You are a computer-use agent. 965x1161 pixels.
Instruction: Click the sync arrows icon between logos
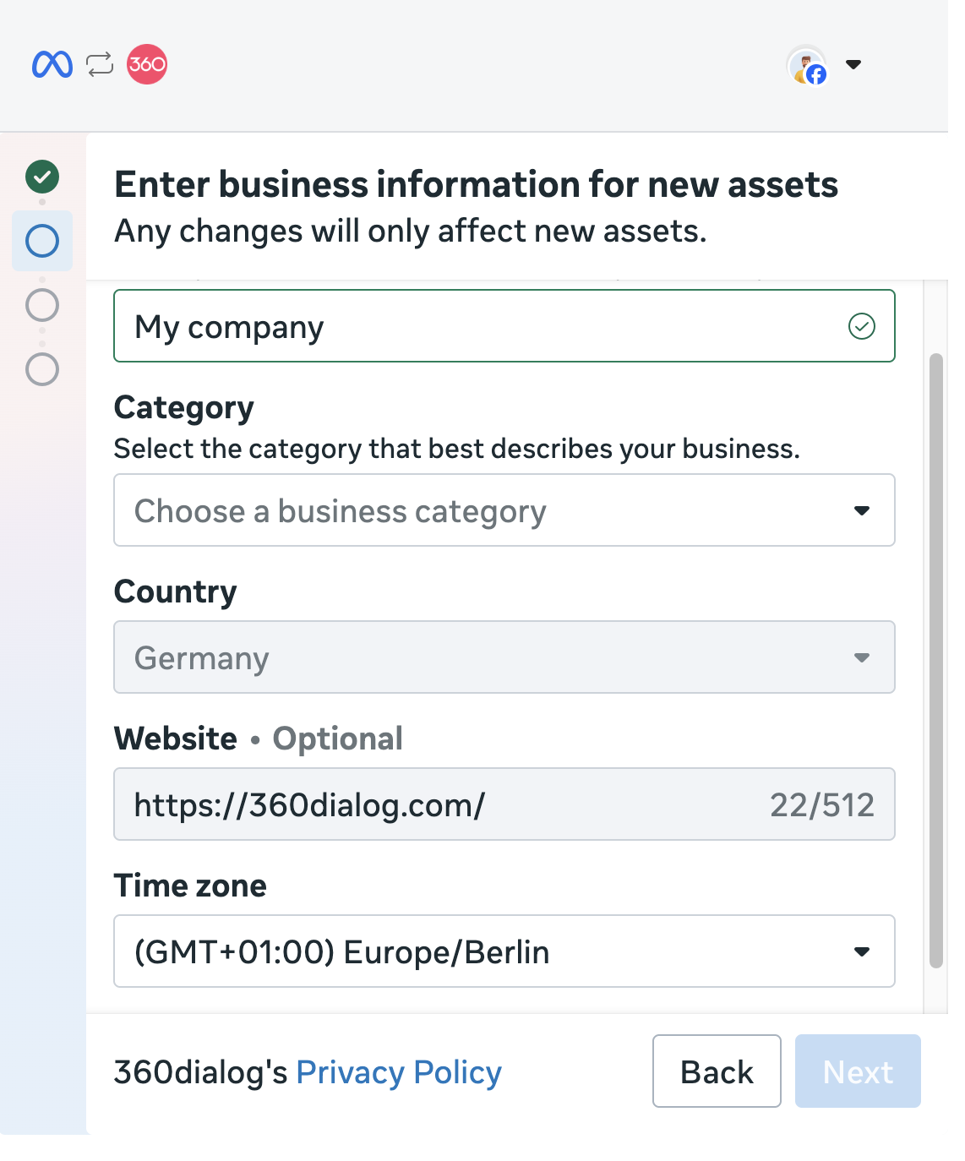point(100,64)
